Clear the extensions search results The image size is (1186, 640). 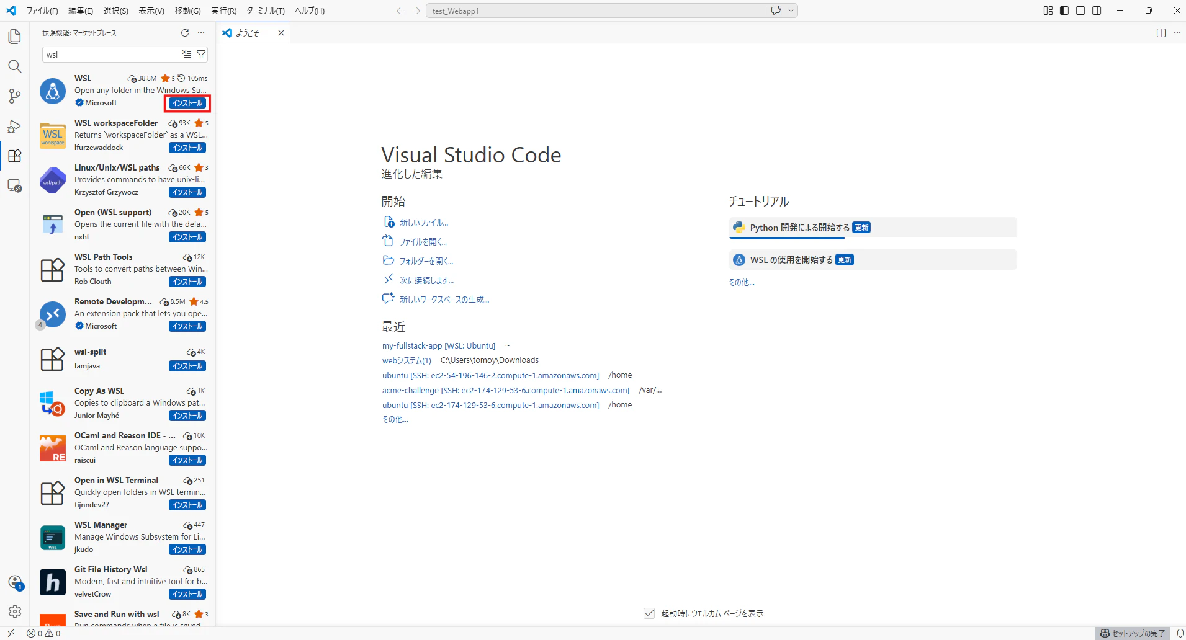187,55
